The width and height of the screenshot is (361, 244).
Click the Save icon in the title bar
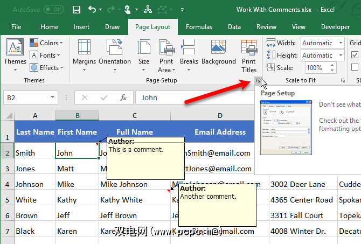click(x=76, y=9)
